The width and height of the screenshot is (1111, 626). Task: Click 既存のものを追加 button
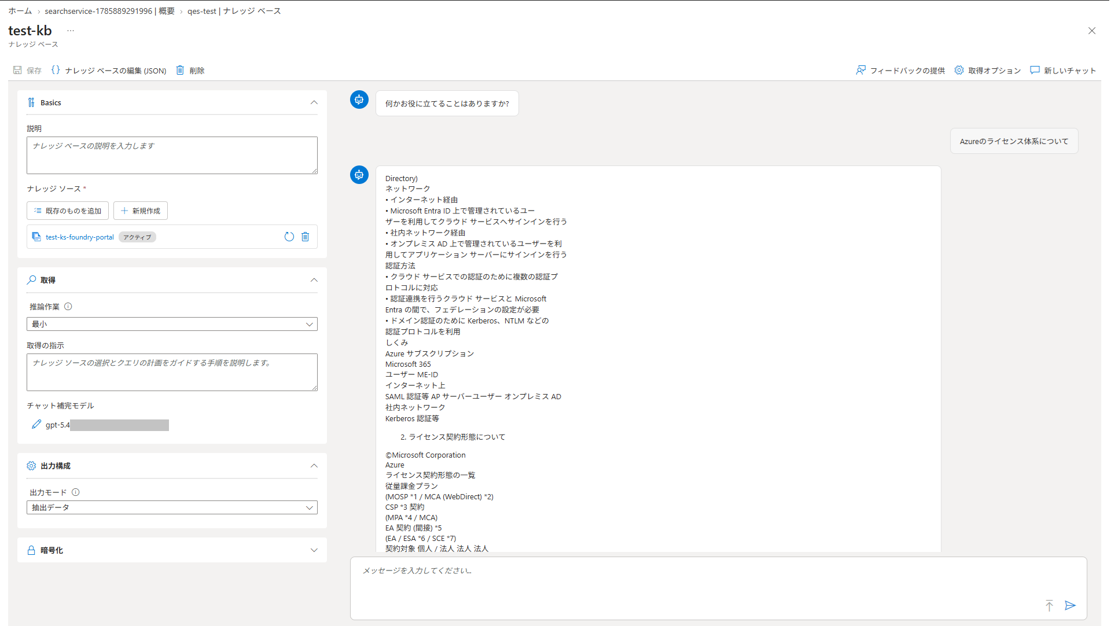[68, 211]
